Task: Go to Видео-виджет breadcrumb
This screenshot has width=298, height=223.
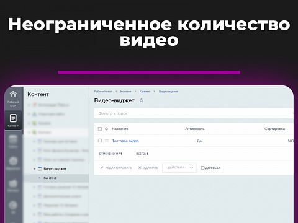Action: coord(168,91)
